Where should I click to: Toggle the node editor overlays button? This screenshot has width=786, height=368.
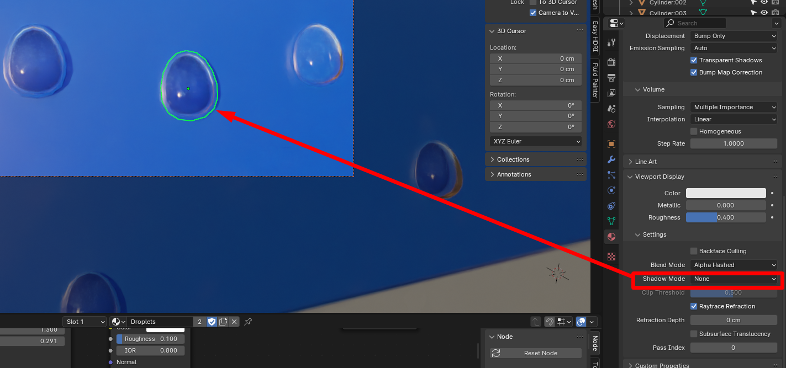581,322
